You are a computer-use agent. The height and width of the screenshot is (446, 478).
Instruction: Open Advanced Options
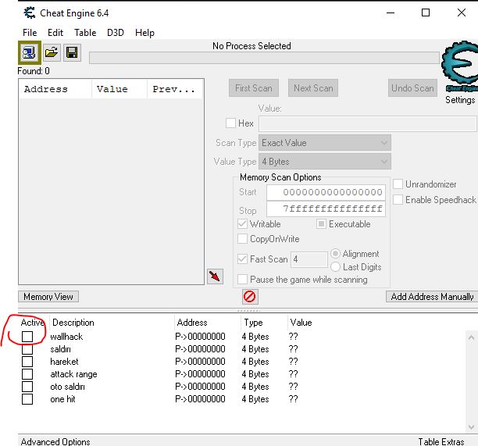click(55, 441)
